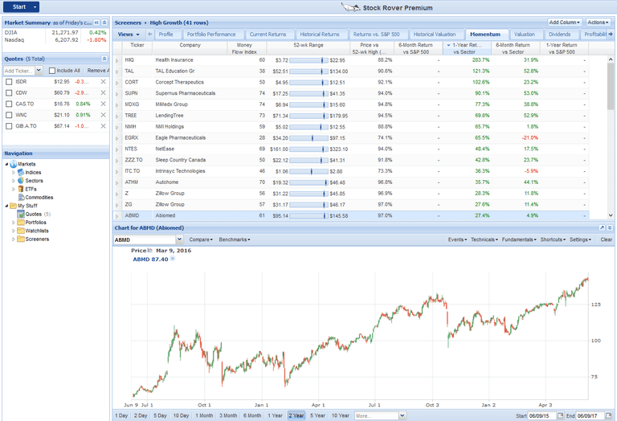Select the 5 Year chart range

point(317,415)
